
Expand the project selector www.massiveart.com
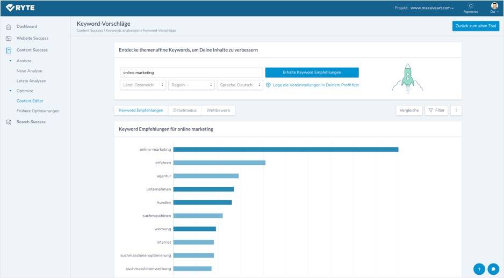pos(431,8)
